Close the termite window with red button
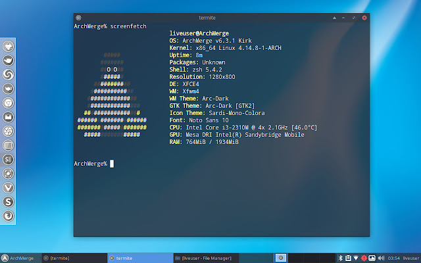The width and height of the screenshot is (421, 263). [x=364, y=18]
